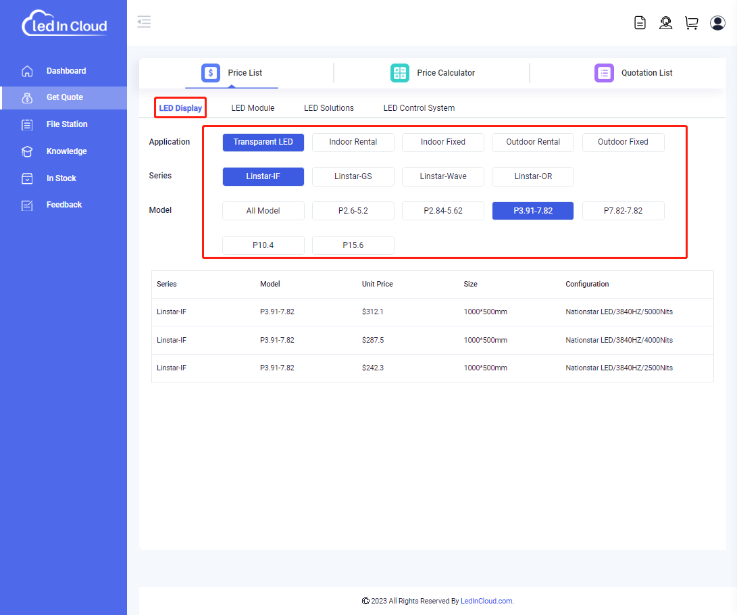Select the Indoor Rental application option
Screen dimensions: 737x615
click(x=353, y=143)
